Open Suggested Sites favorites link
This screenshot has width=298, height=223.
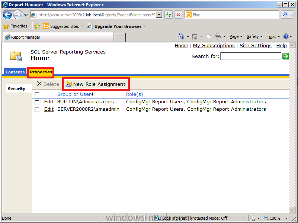[63, 26]
